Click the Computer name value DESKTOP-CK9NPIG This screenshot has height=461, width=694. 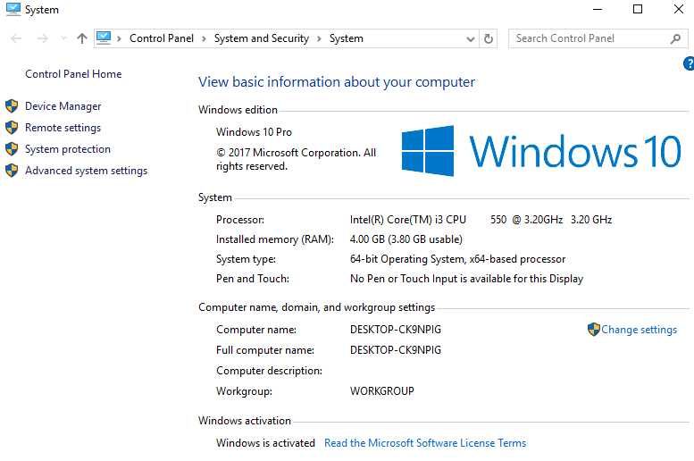pyautogui.click(x=396, y=330)
